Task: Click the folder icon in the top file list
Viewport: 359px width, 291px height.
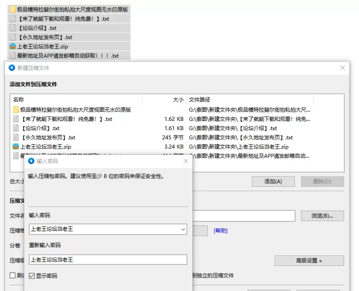Action: [12, 9]
